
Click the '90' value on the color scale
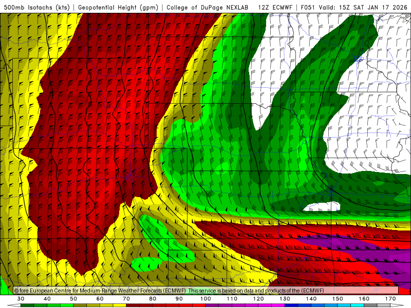(179, 299)
